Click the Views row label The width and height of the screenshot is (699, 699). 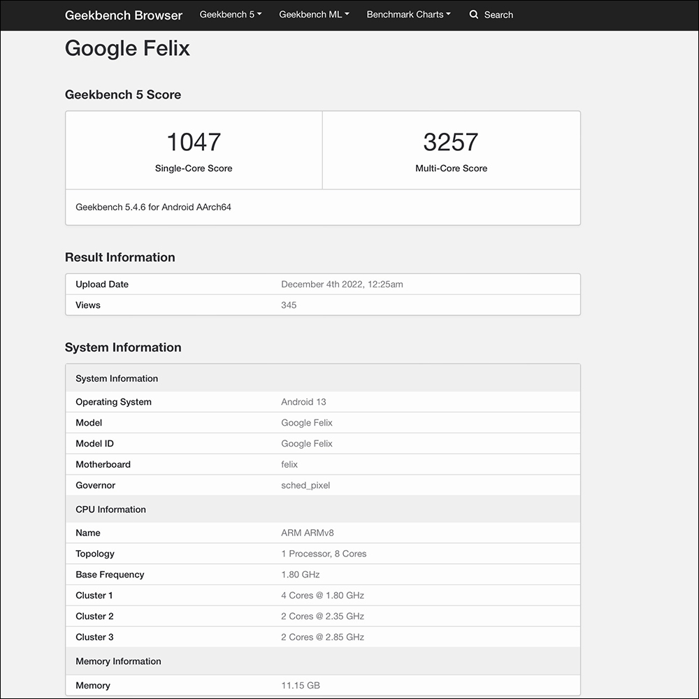click(x=88, y=305)
